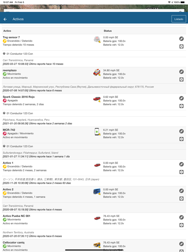Open settings gear for Activo 1
Image resolution: width=188 pixels, height=252 pixels.
182,172
